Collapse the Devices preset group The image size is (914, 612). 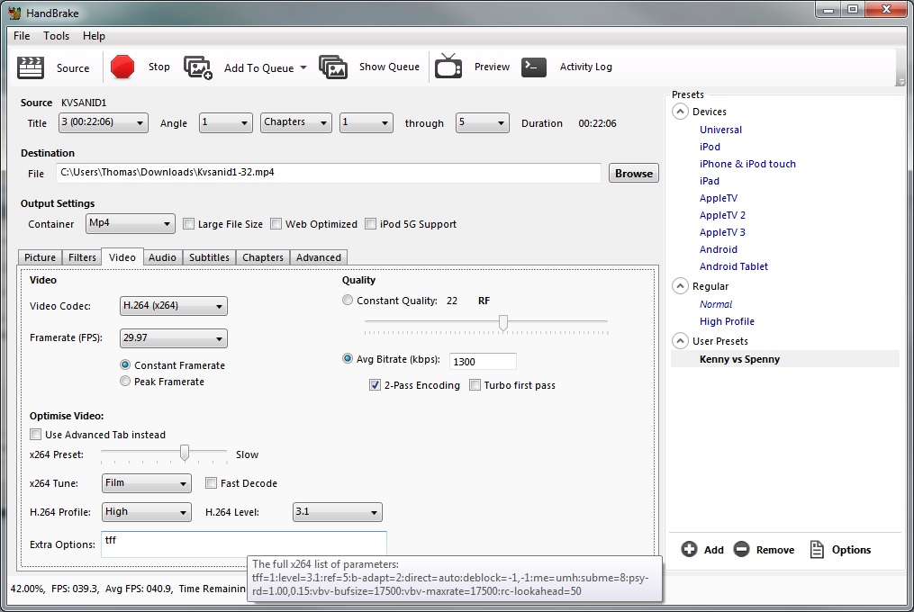tap(680, 112)
